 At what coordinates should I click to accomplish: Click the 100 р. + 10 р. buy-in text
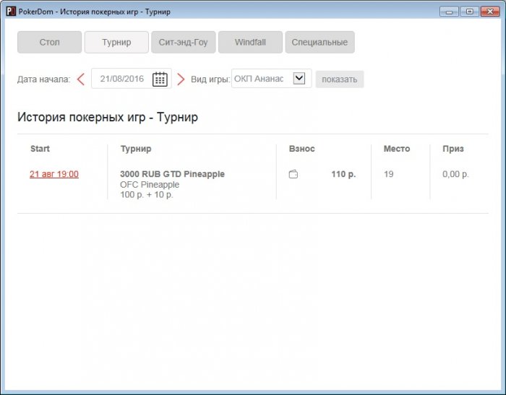tap(147, 195)
